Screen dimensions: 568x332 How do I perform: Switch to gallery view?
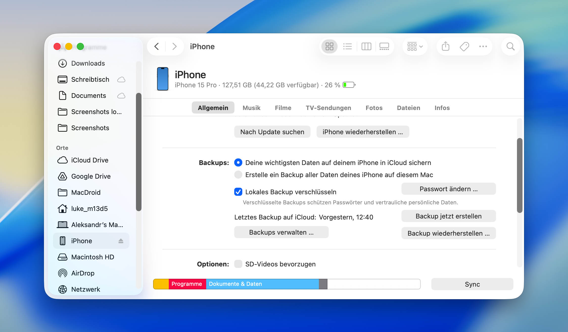coord(384,46)
